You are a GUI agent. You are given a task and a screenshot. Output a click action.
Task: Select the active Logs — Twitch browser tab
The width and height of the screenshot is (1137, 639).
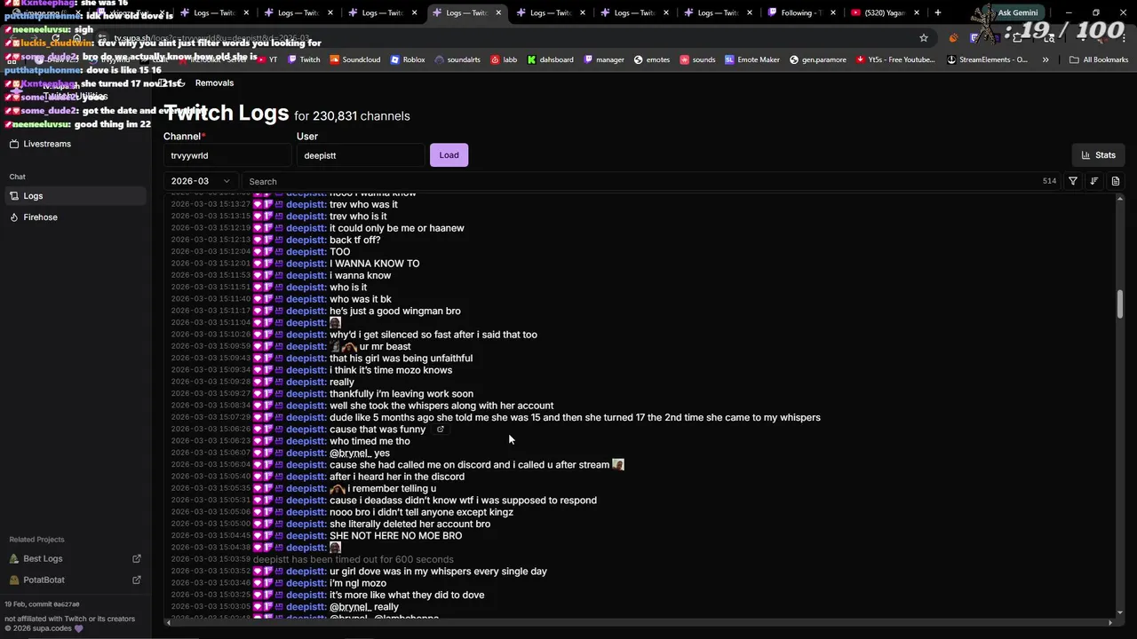click(465, 13)
